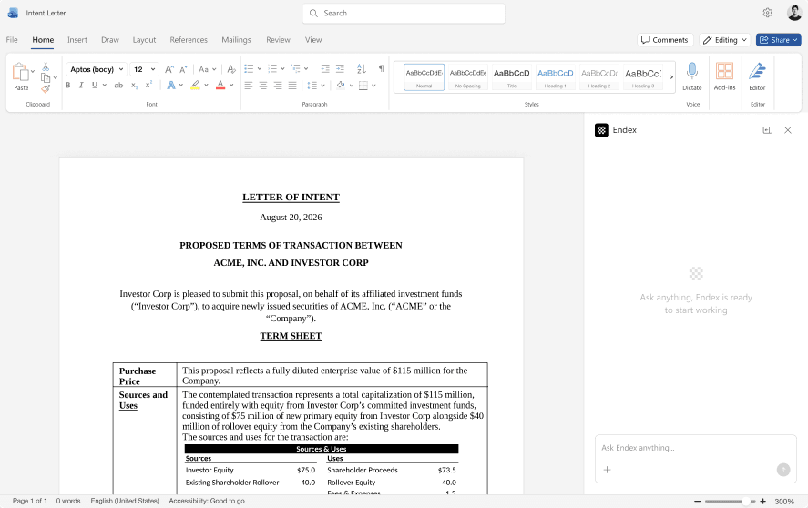Expand Paste options arrow
808x508 pixels.
coord(33,71)
